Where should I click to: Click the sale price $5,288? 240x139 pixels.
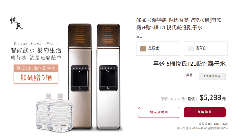click(210, 97)
